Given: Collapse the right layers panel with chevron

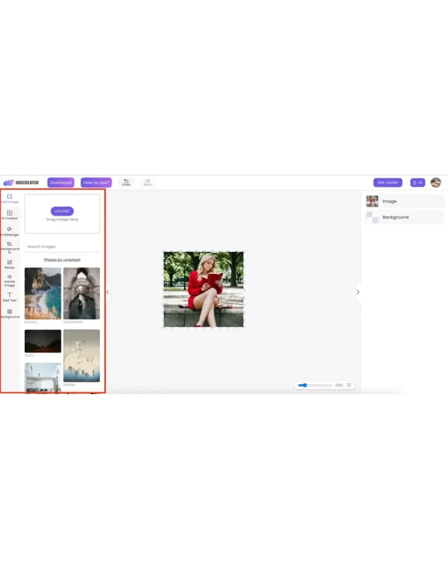Looking at the screenshot, I should click(x=358, y=292).
